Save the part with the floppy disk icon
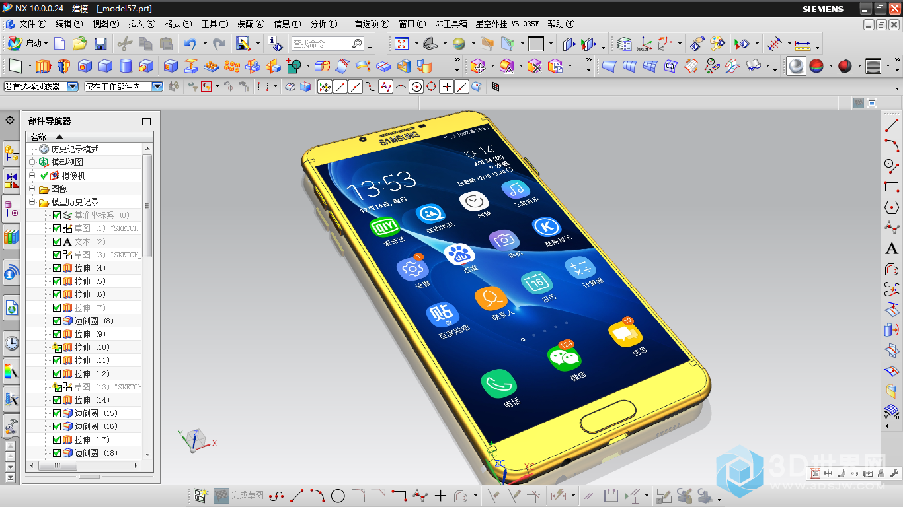The width and height of the screenshot is (903, 507). click(x=100, y=44)
